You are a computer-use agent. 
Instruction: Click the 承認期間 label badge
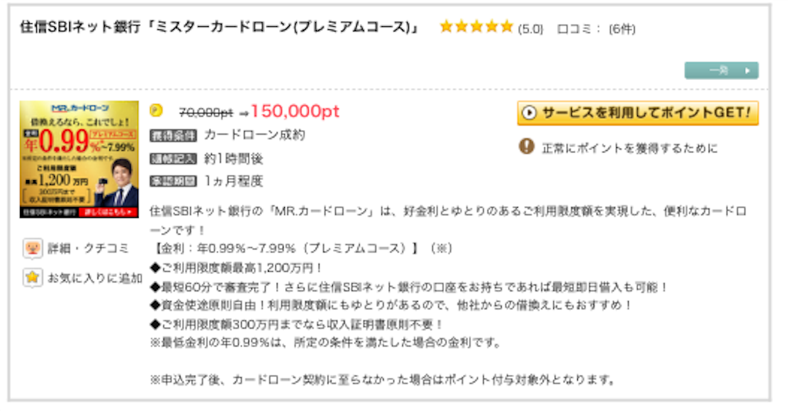(173, 182)
